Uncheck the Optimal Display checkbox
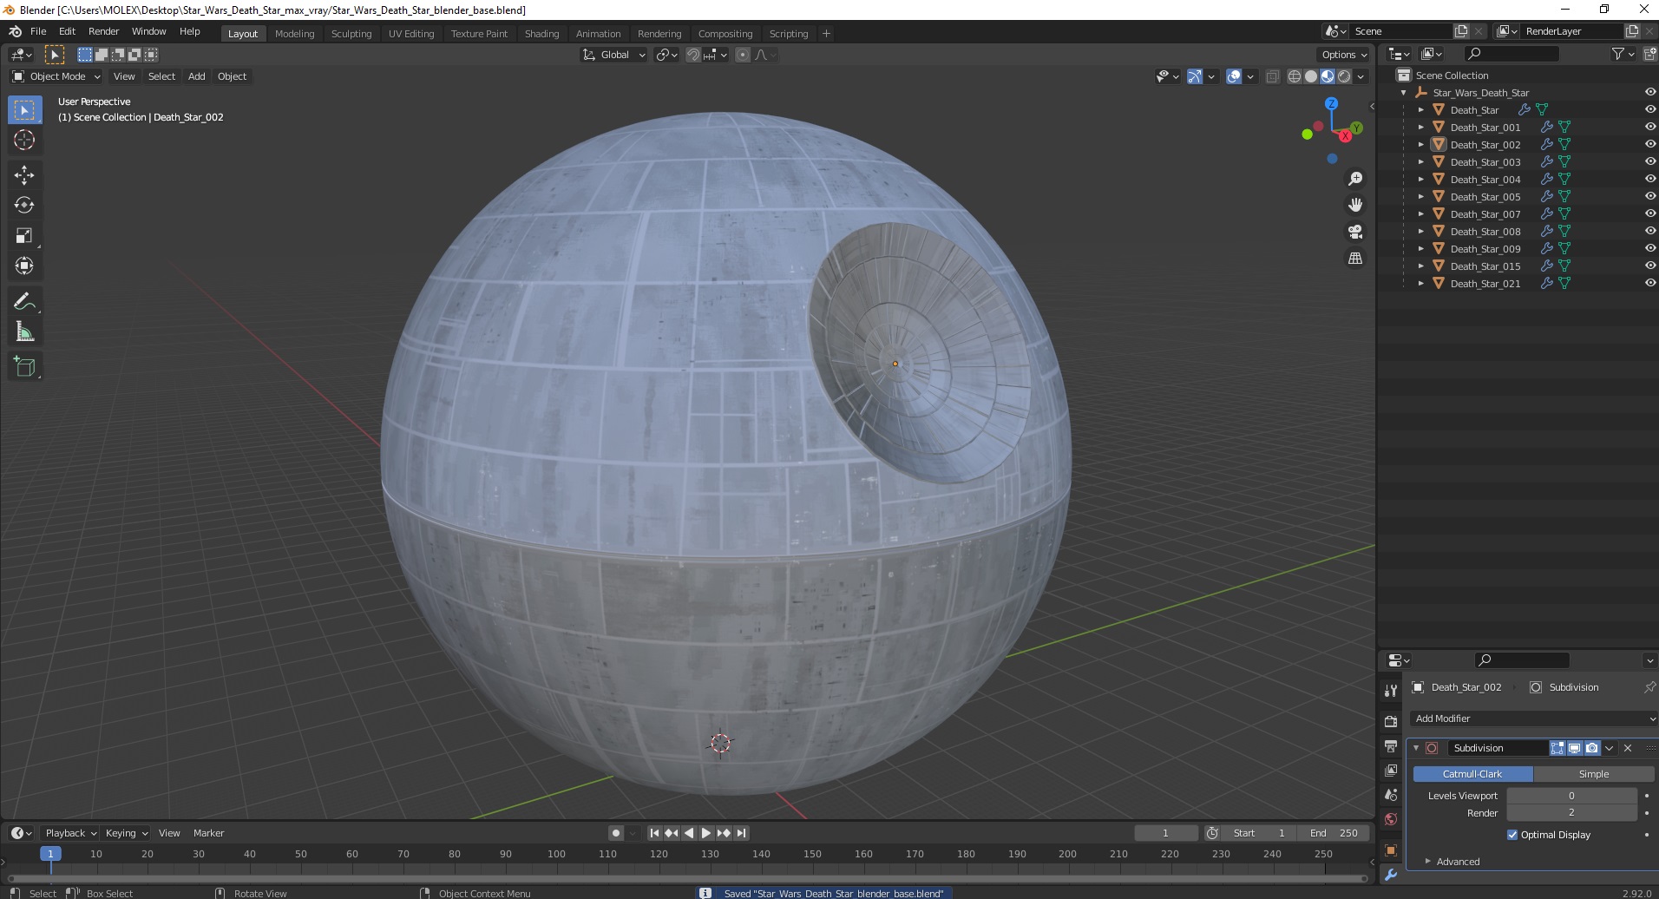The image size is (1659, 899). point(1512,835)
